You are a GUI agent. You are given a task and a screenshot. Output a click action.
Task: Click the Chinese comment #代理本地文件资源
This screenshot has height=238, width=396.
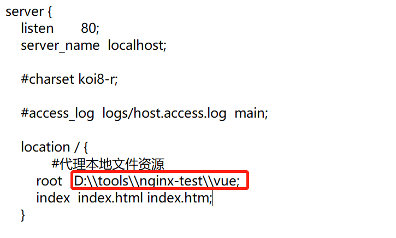(108, 164)
